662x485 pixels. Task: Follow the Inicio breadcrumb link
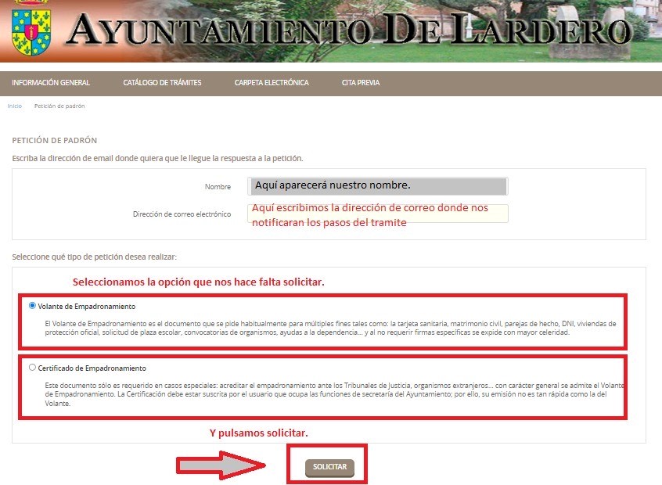15,106
